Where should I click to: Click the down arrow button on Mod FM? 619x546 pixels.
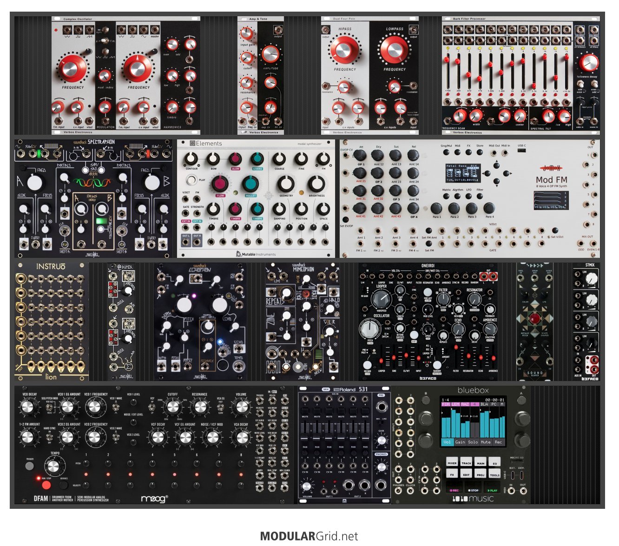tap(496, 181)
